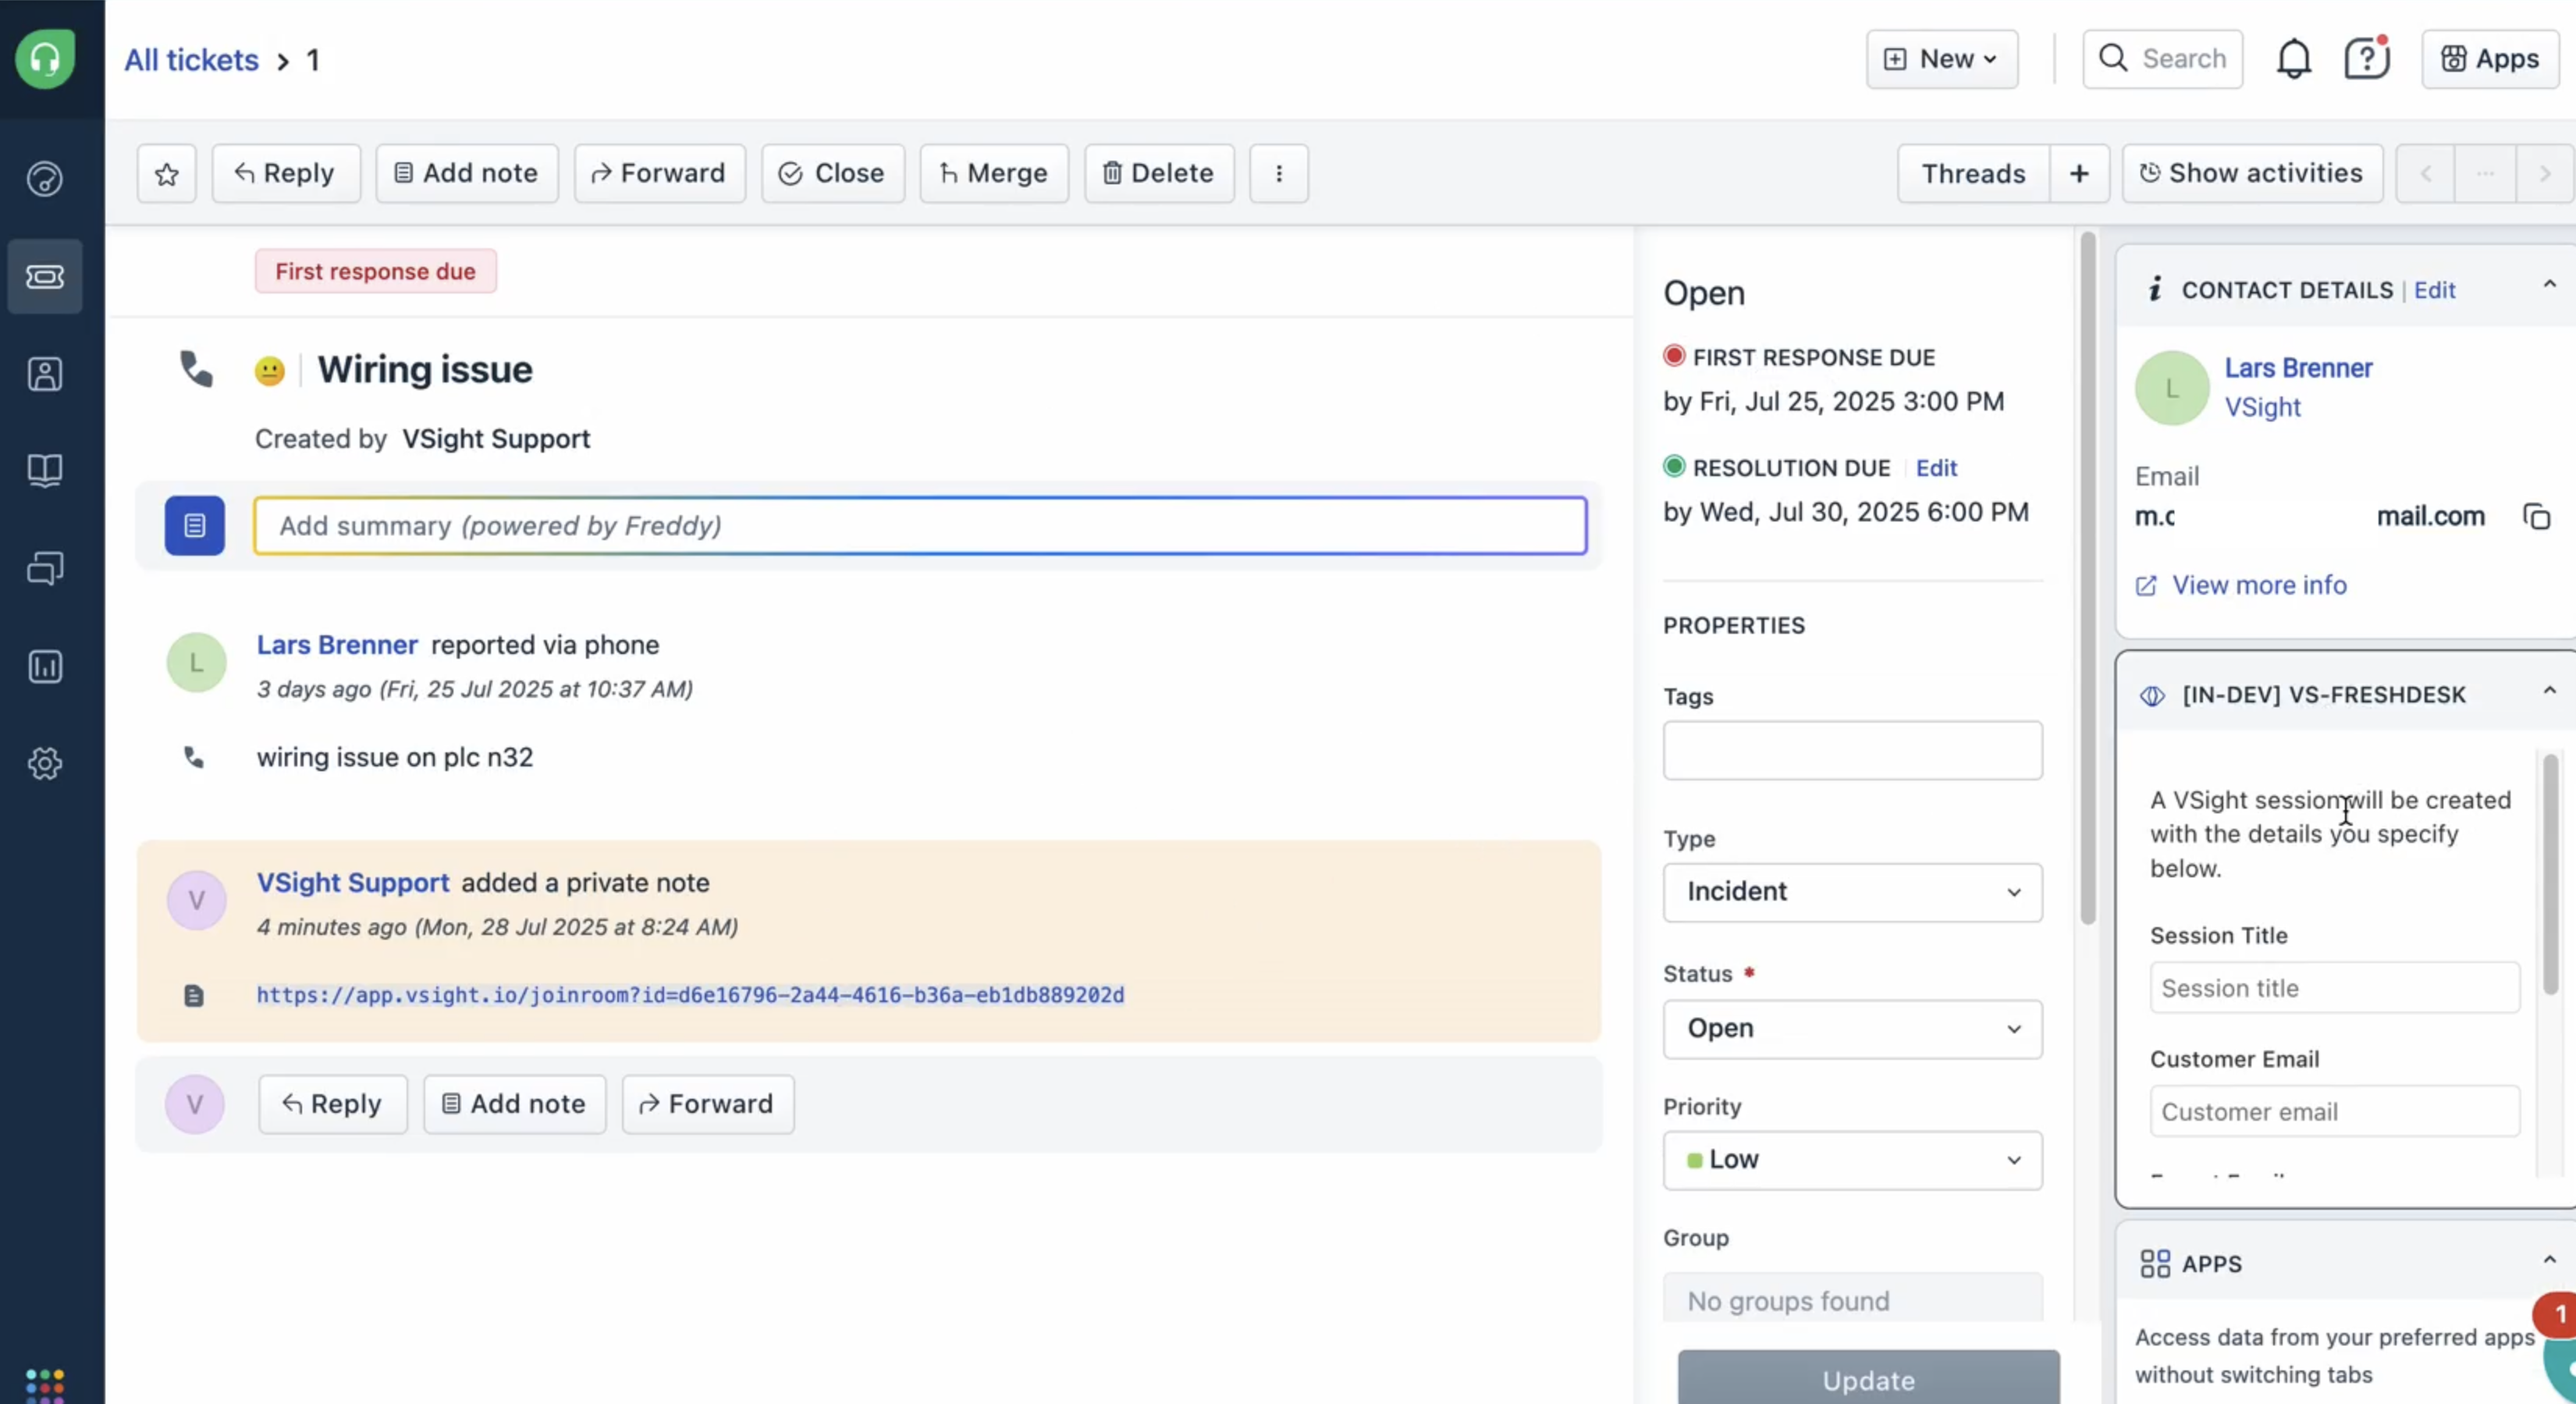2576x1404 pixels.
Task: Click the Update button
Action: click(1868, 1379)
